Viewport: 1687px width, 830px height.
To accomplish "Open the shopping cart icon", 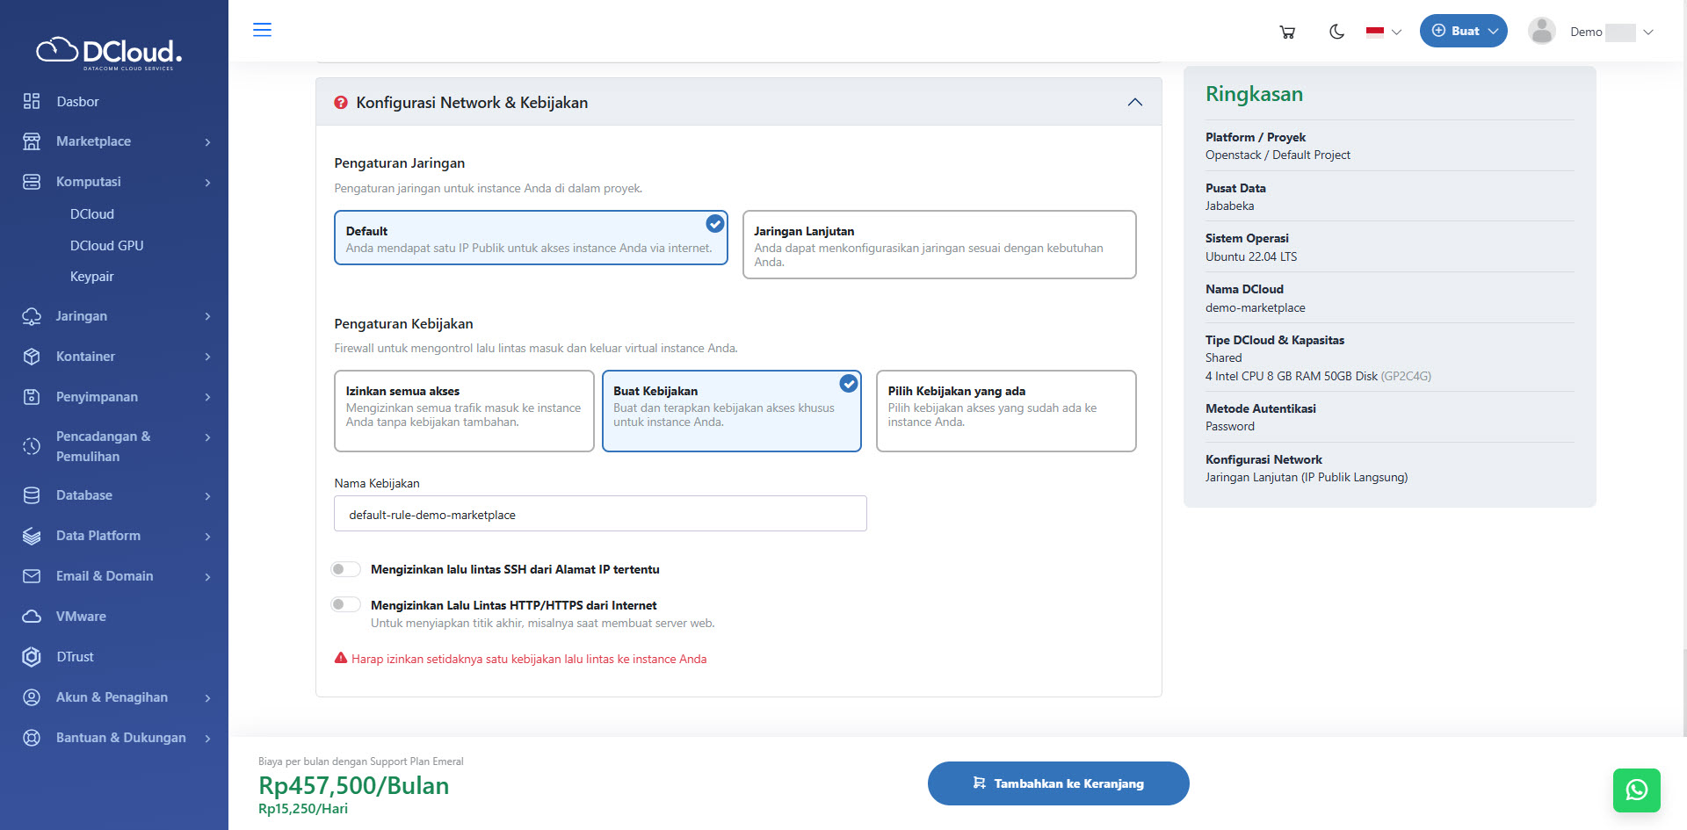I will 1287,32.
